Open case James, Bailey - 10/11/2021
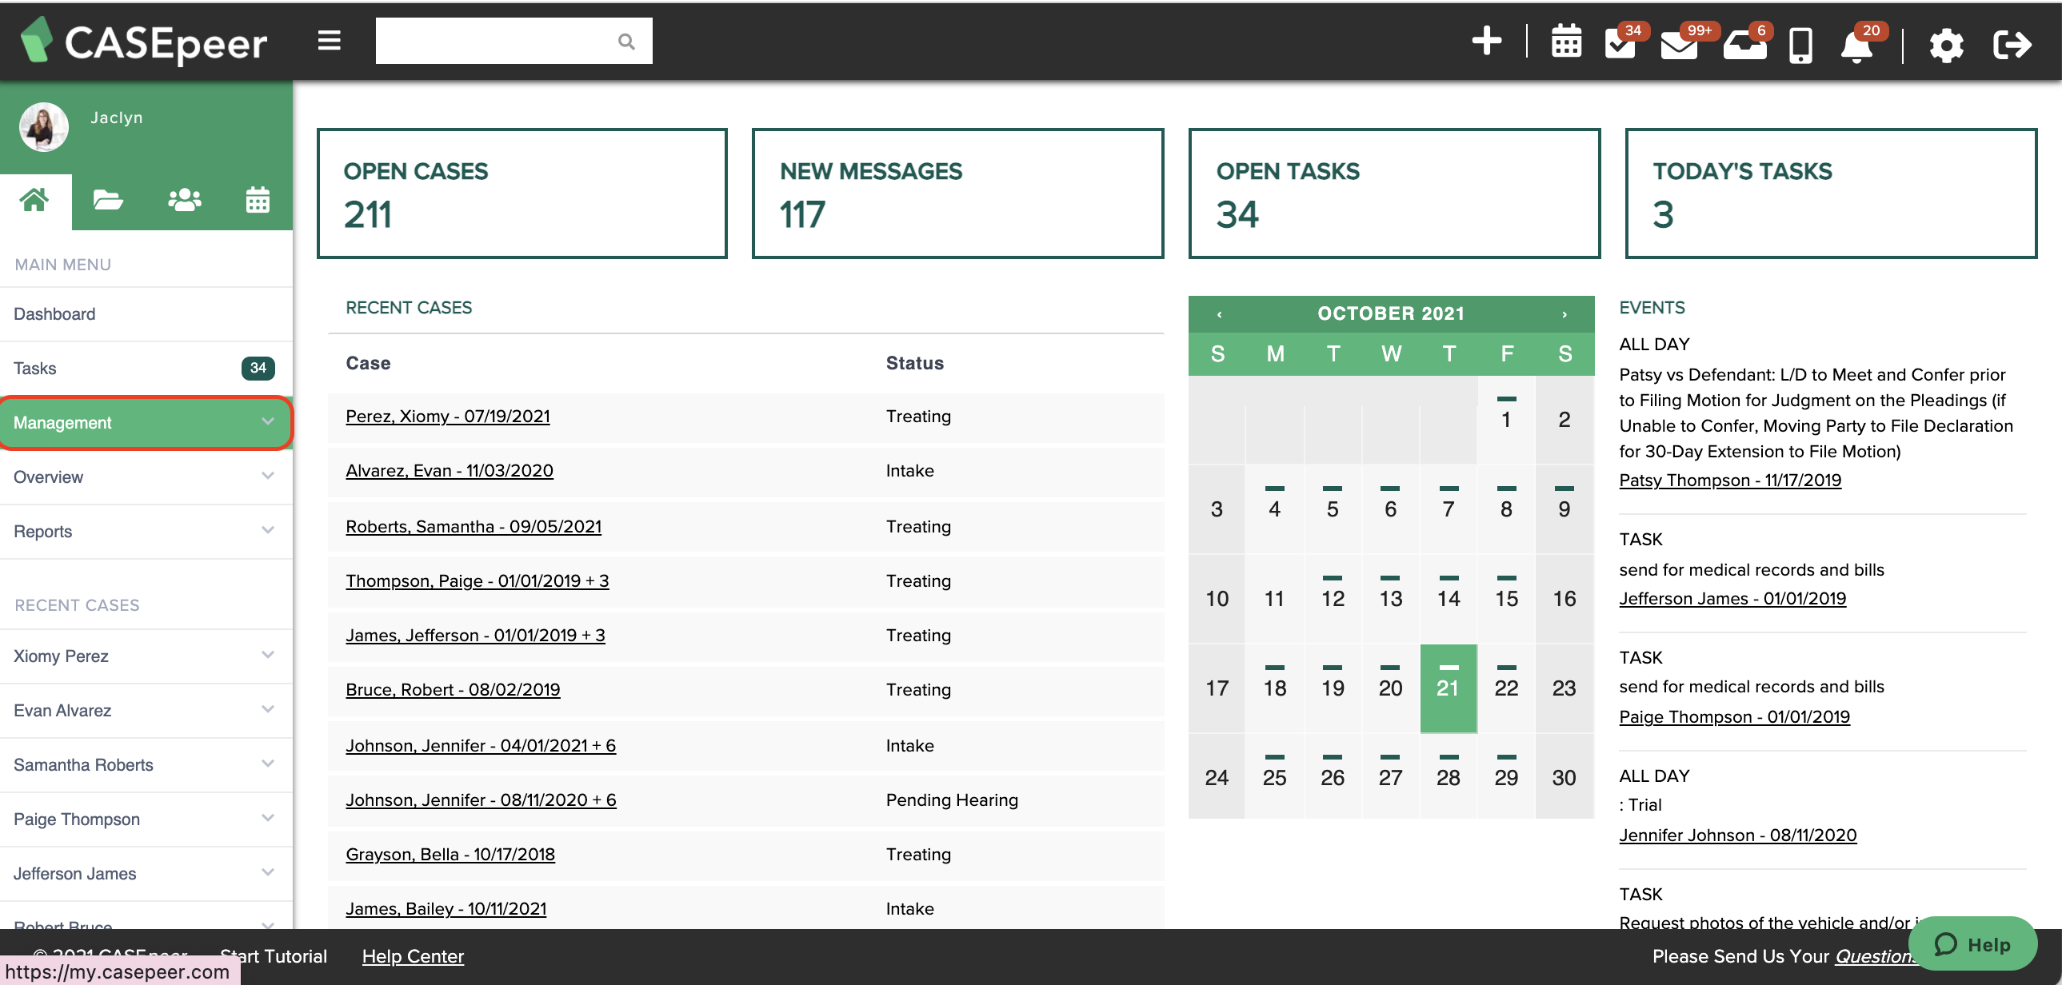 [x=446, y=910]
